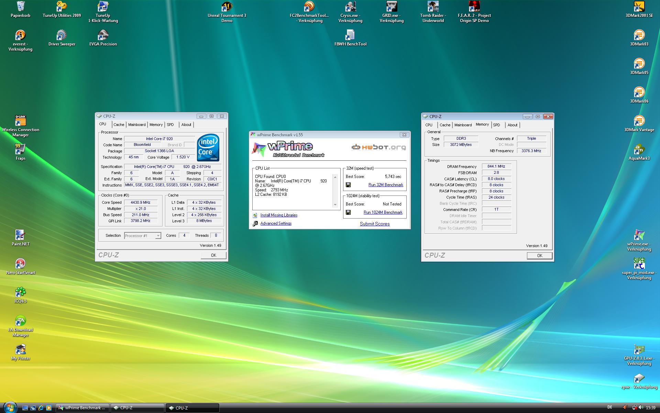Switch to CPU tab in right CPU-Z
Viewport: 660px width, 413px height.
(429, 125)
